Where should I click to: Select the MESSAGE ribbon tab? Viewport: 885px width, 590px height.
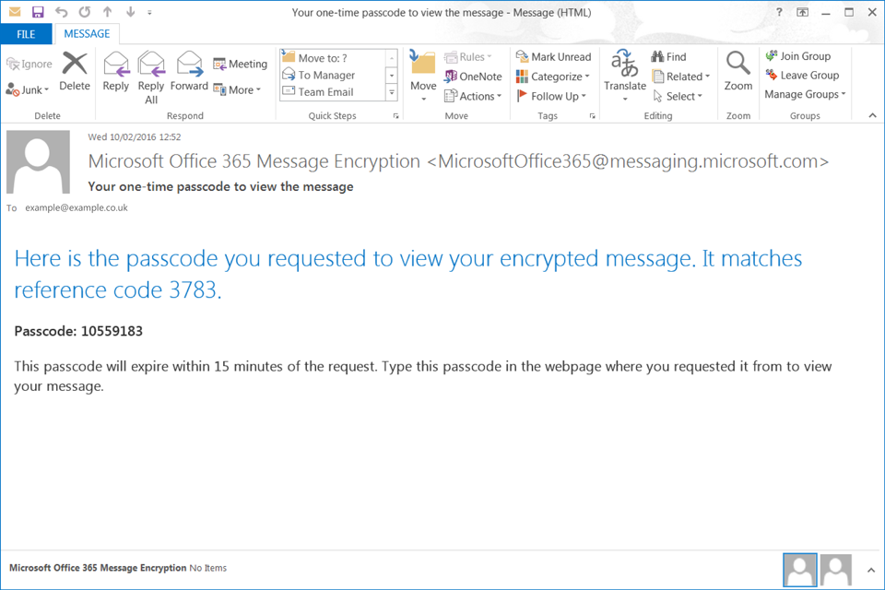(x=87, y=34)
